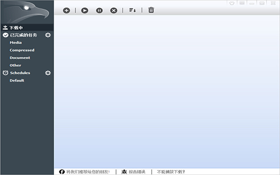280x175 pixels.
Task: Click the Facebook icon in status bar
Action: 62,172
